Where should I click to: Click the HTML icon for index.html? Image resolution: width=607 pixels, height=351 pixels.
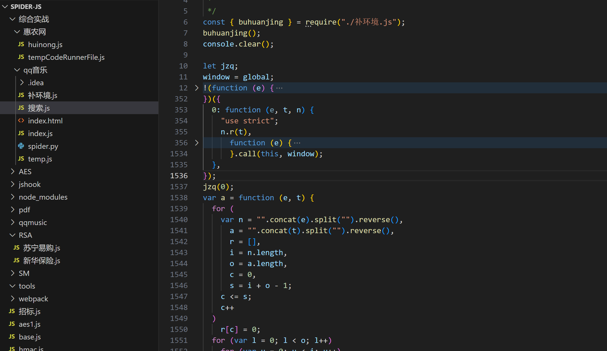[x=21, y=121]
